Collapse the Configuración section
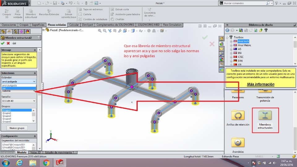Viewport: 297px width, 167px height. click(35, 136)
